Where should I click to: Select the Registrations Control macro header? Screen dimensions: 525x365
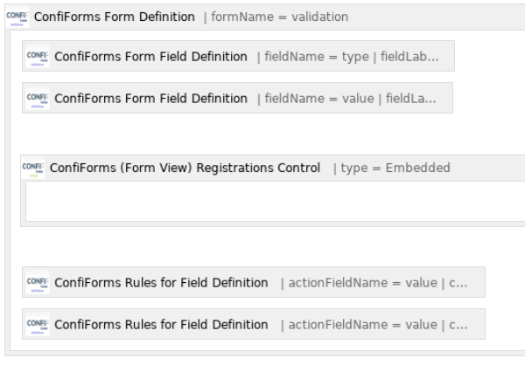pyautogui.click(x=273, y=168)
